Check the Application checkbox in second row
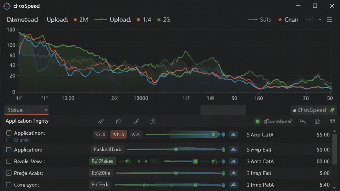Image resolution: width=340 pixels, height=191 pixels. (x=9, y=150)
